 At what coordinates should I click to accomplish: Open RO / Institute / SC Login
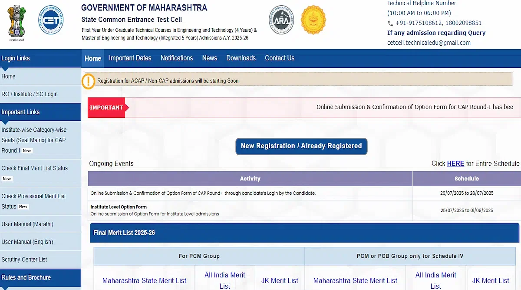[x=40, y=94]
